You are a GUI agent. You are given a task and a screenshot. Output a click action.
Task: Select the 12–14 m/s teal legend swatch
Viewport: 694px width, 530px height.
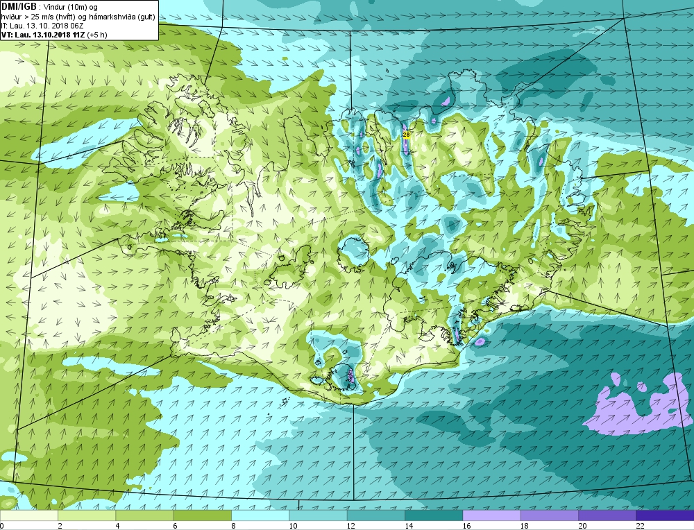click(375, 515)
